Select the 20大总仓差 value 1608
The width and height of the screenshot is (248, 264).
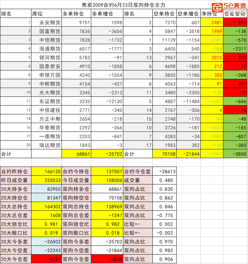46,215
